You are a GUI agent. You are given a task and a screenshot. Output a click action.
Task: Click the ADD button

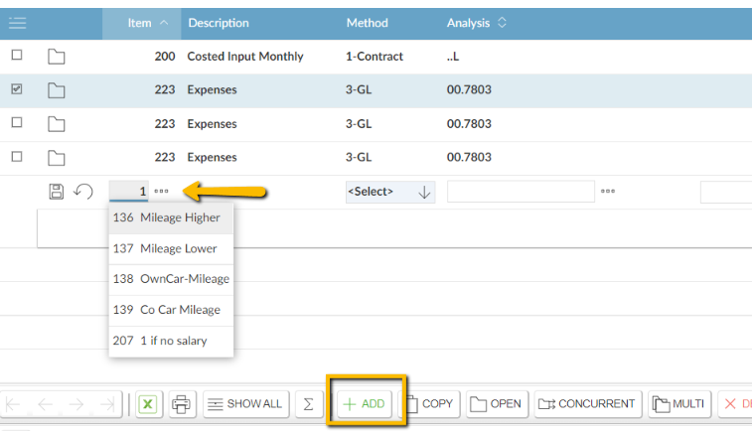(x=365, y=404)
